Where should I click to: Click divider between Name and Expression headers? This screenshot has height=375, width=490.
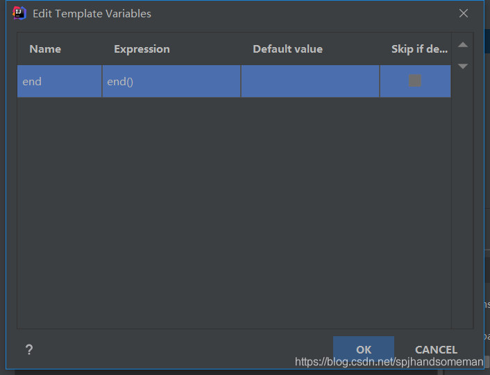pyautogui.click(x=102, y=49)
